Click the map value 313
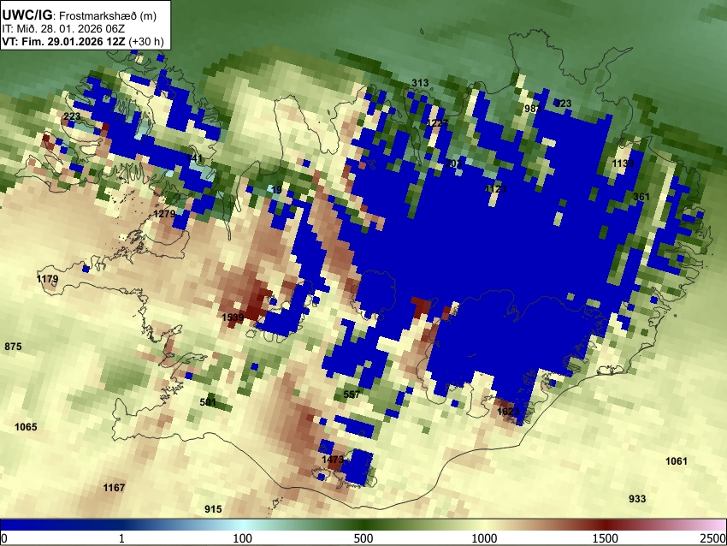This screenshot has height=546, width=727. 420,83
